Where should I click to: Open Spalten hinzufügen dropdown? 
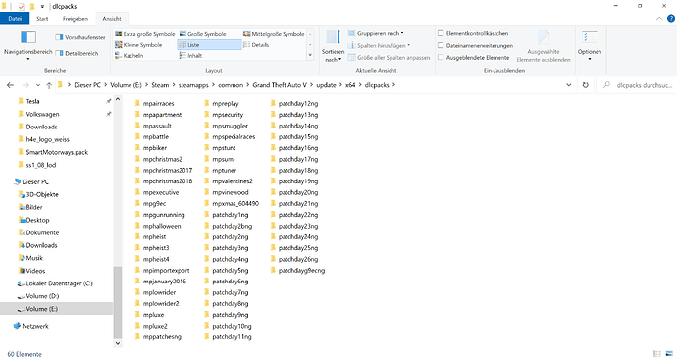(x=379, y=45)
